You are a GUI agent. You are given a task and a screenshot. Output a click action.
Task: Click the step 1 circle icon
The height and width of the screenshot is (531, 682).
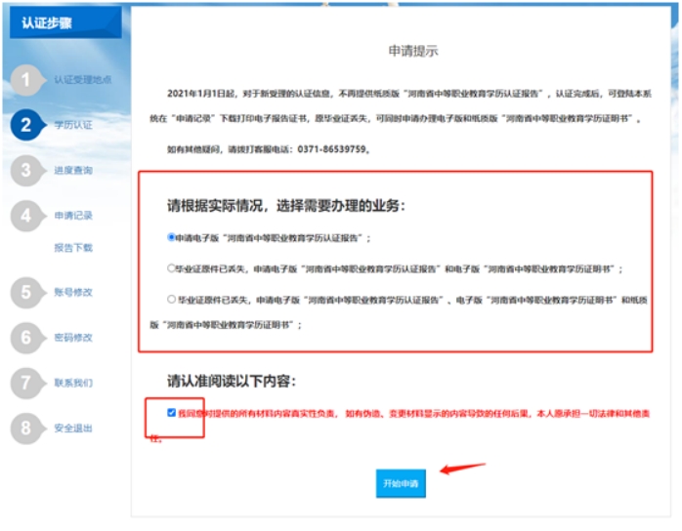click(26, 80)
